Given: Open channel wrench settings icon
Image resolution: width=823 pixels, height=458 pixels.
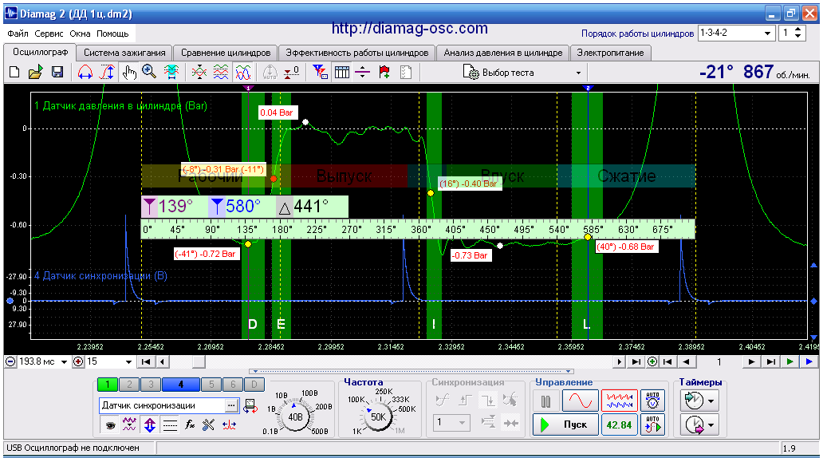Looking at the screenshot, I should click(x=209, y=424).
